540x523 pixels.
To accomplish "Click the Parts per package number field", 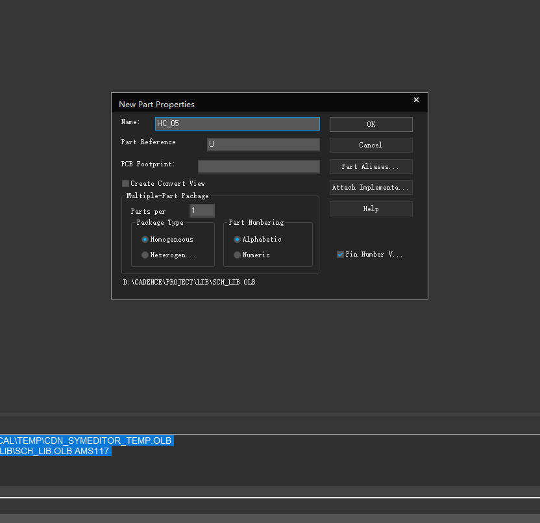I will [x=202, y=210].
